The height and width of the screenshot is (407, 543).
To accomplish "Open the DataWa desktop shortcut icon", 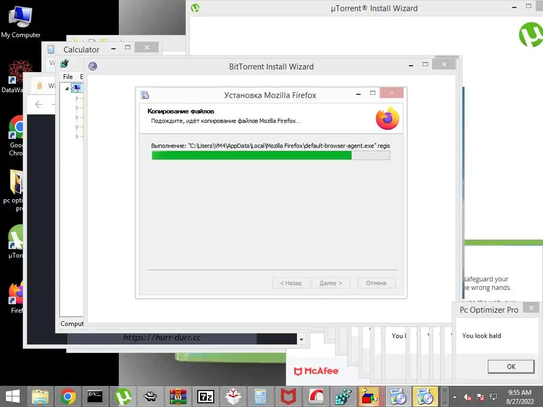I will coord(12,76).
